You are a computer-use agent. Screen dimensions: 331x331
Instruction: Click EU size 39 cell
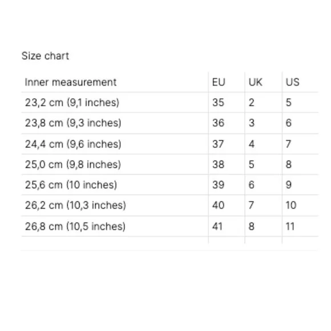(218, 185)
